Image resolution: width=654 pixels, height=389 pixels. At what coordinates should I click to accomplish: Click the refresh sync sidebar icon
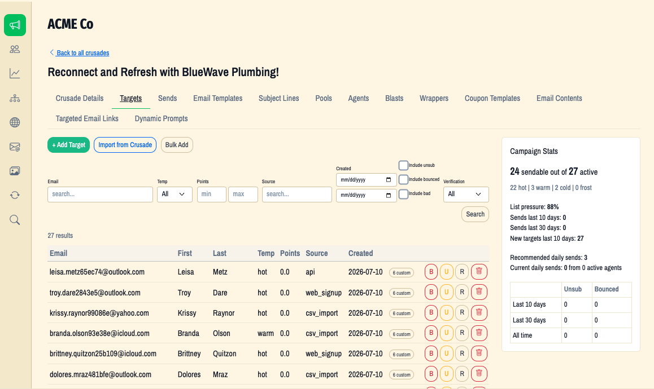tap(15, 195)
